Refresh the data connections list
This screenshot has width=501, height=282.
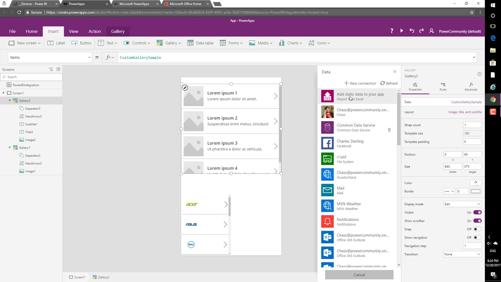[389, 83]
